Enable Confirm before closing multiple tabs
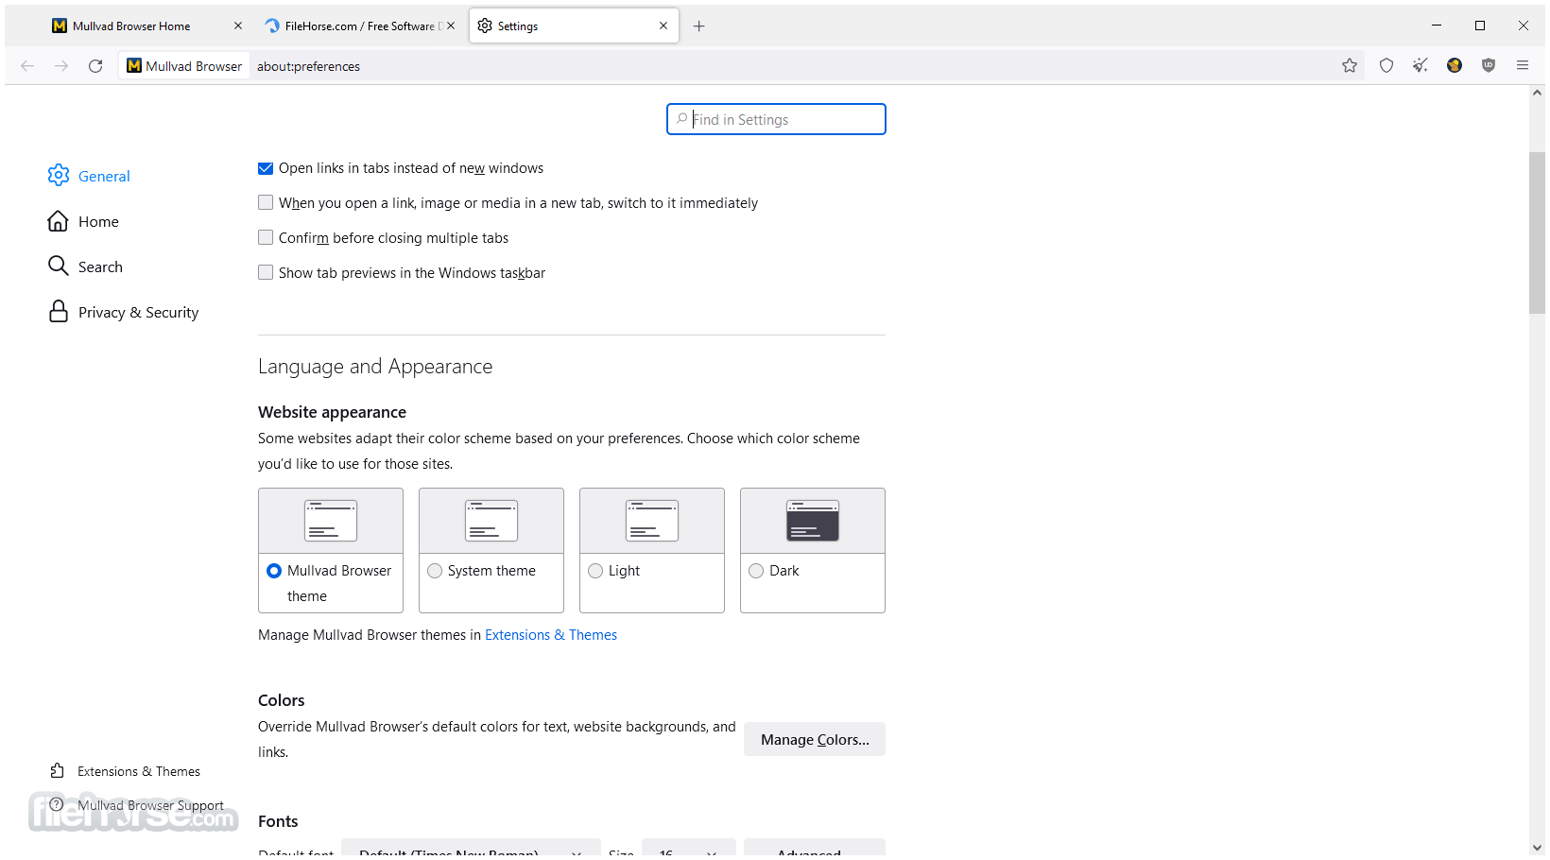This screenshot has width=1550, height=860. (x=266, y=238)
